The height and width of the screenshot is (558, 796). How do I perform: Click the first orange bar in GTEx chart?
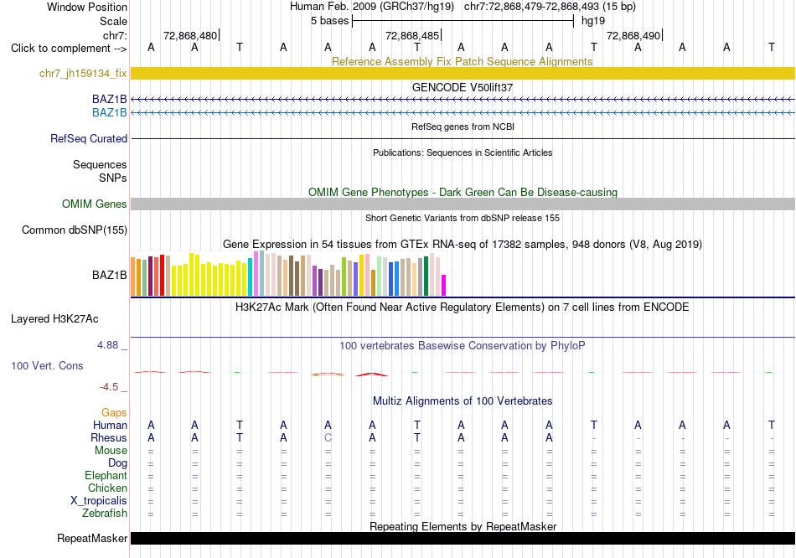point(133,276)
